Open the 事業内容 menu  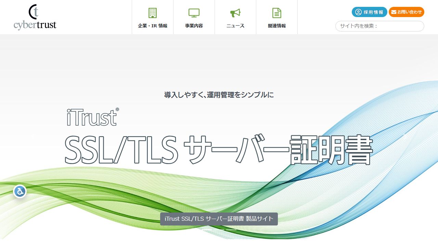[194, 17]
